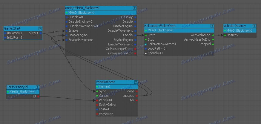
Task: Open the entity:MH60_Blackhawk node header dropdown triangle
Action: coord(134,8)
